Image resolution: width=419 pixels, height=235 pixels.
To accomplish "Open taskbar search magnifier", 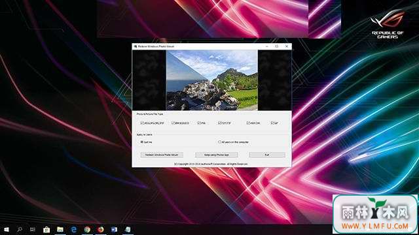I will 20,229.
